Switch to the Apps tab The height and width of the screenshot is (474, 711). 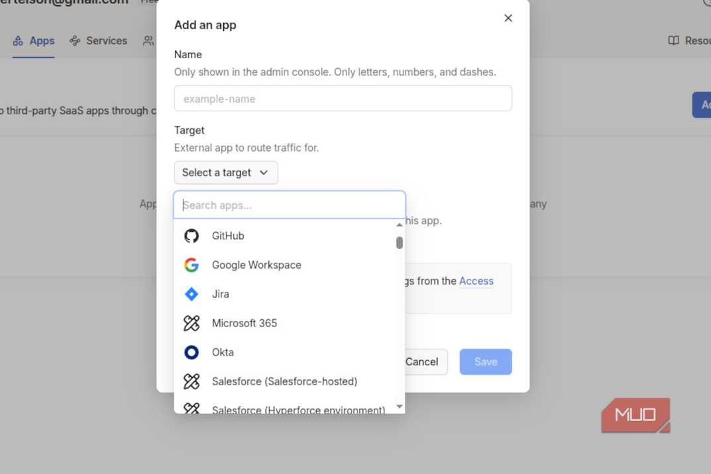[34, 41]
